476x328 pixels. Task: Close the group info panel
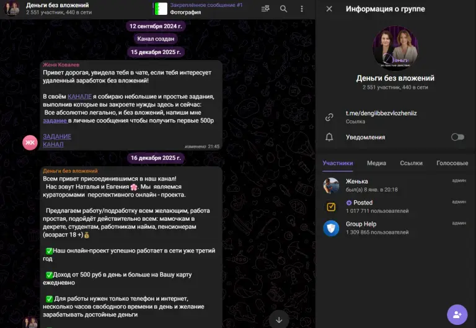(329, 9)
